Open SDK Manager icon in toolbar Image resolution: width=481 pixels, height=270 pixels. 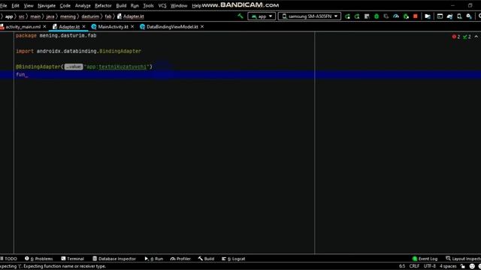[x=469, y=16]
